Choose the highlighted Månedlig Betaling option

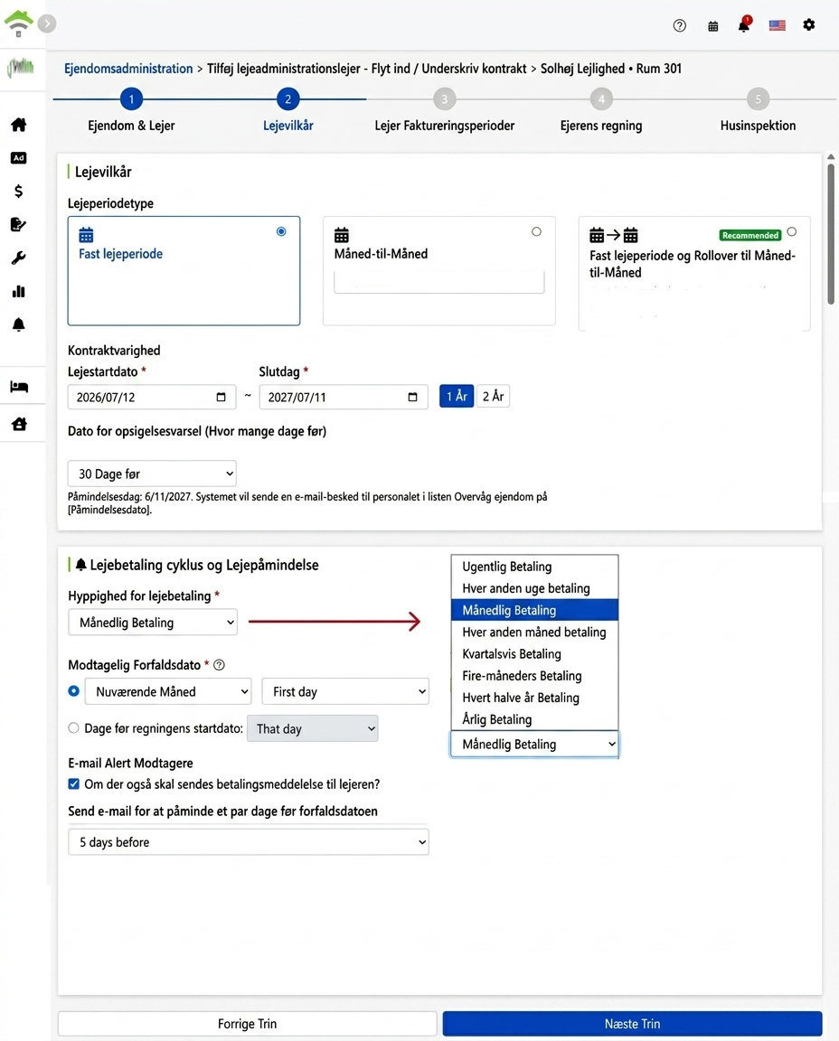tap(534, 610)
